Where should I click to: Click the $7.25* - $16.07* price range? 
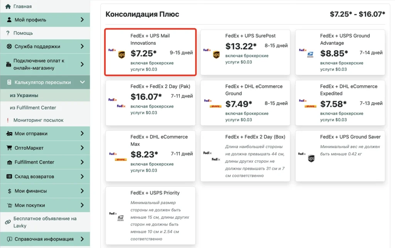[358, 14]
